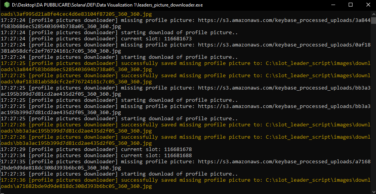Close the leaders_picture_downloader.exe window
Viewport: 376px width, 194px height.
click(x=368, y=5)
